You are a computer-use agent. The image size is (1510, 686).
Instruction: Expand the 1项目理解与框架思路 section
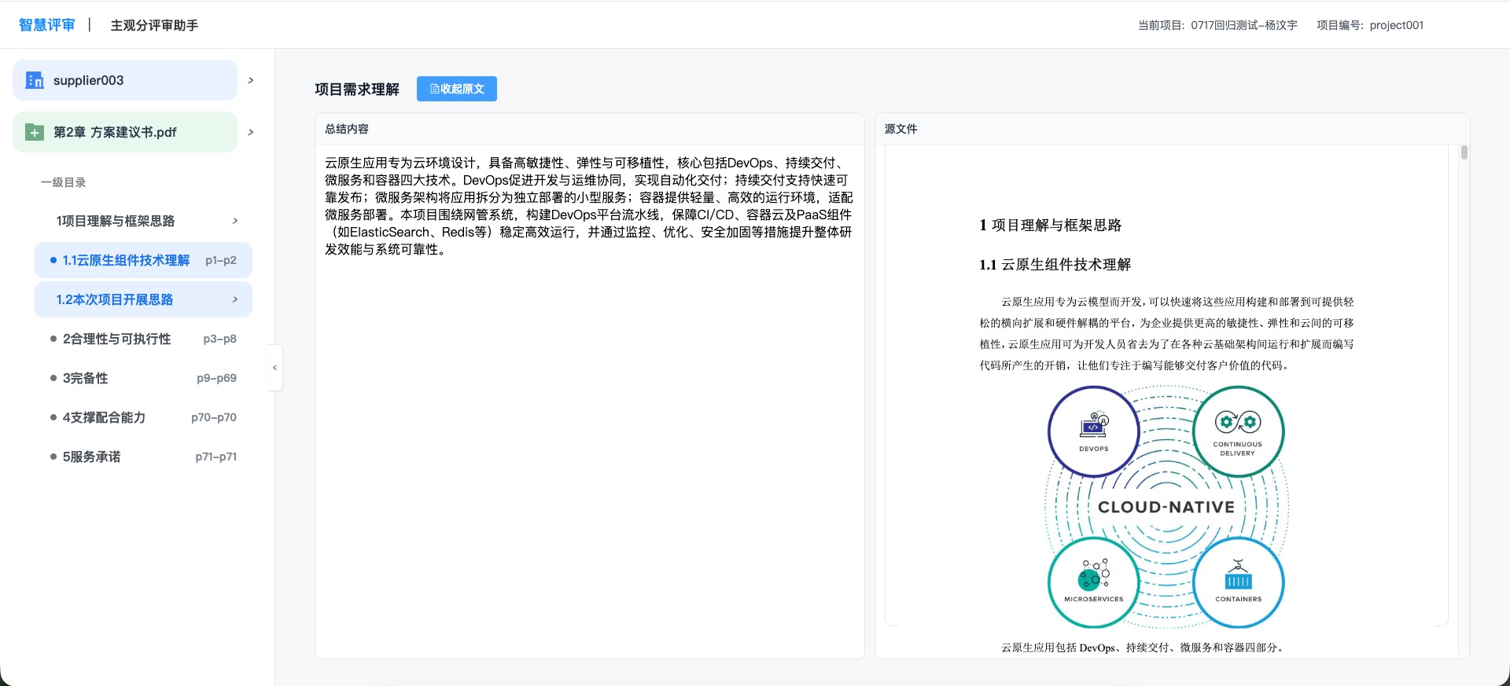[235, 221]
